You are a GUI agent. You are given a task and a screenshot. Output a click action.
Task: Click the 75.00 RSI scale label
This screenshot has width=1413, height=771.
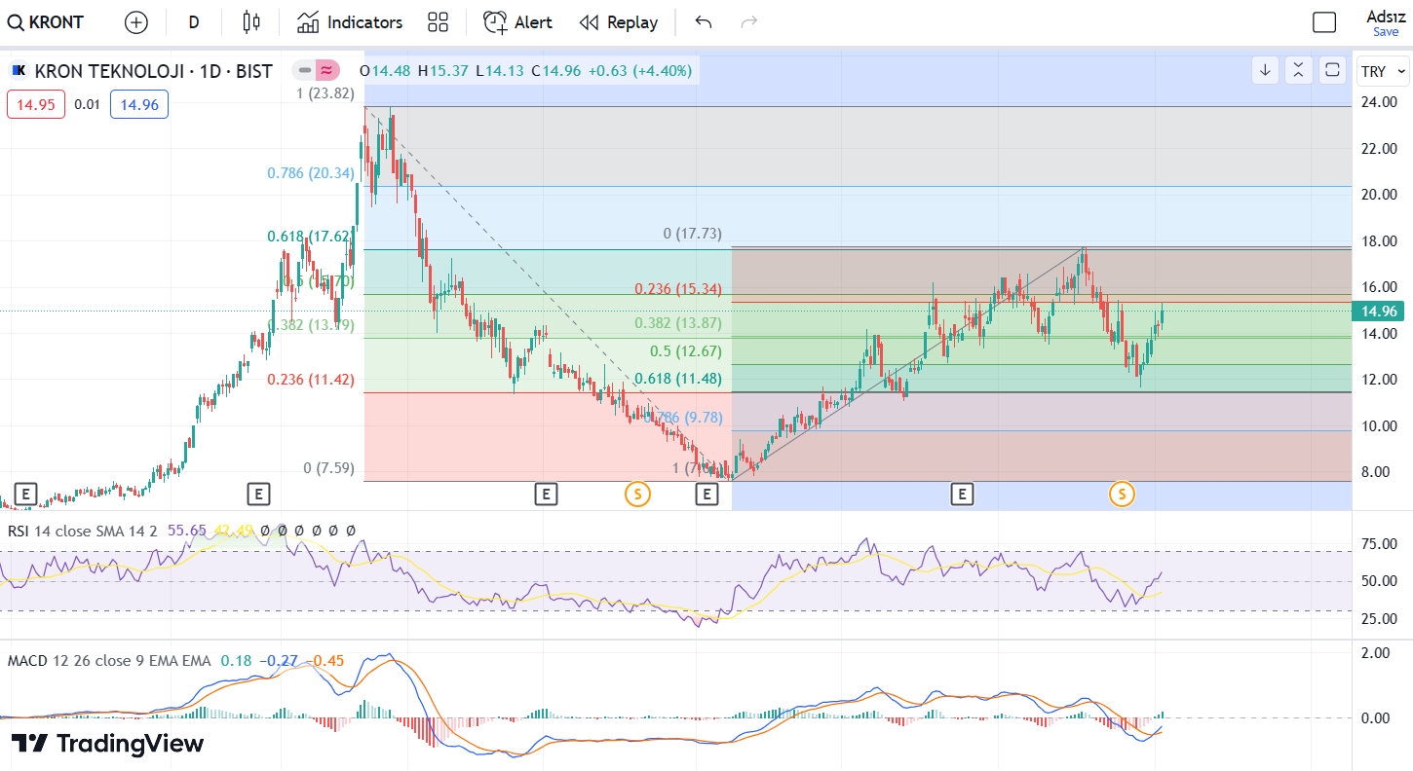click(x=1381, y=544)
